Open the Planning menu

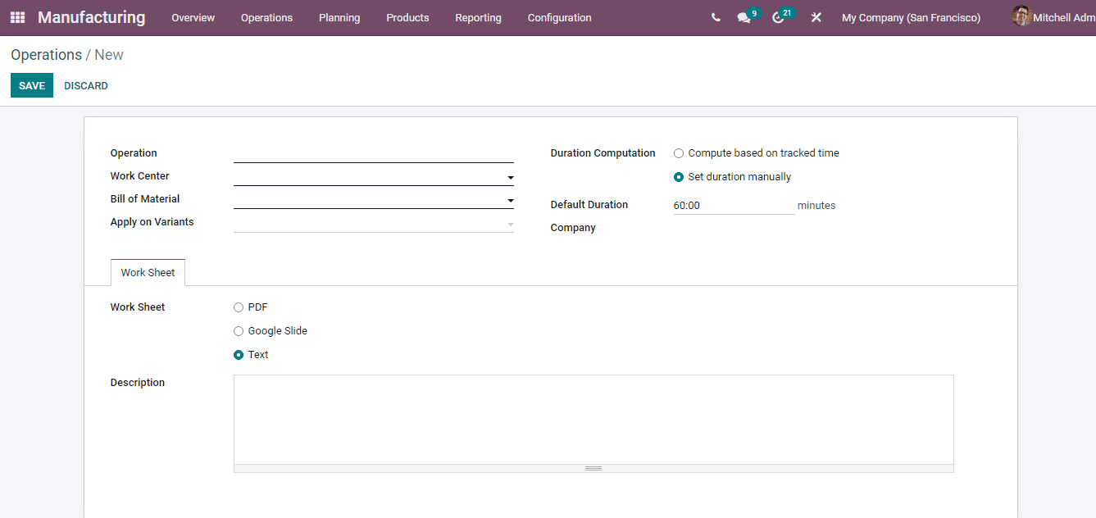[339, 17]
